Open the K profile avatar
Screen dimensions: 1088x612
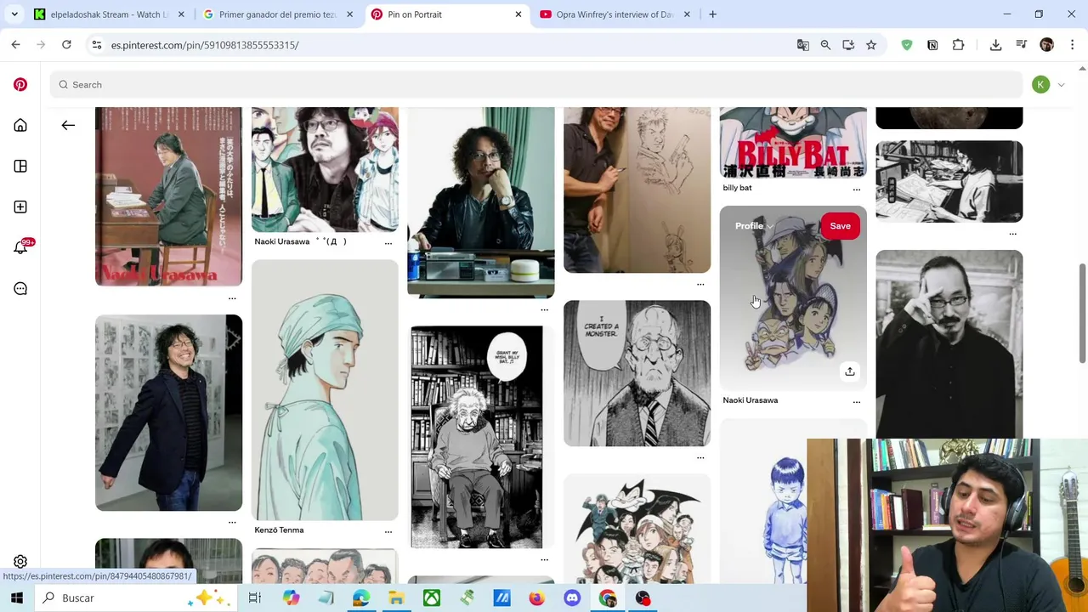[x=1040, y=84]
